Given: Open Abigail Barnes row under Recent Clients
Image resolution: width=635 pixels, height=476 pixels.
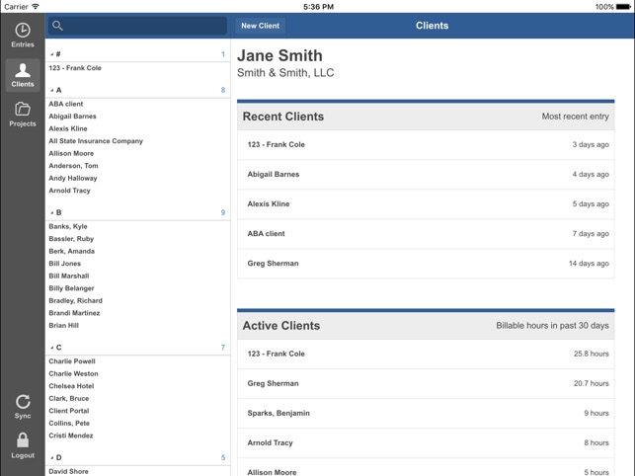Looking at the screenshot, I should (x=426, y=174).
